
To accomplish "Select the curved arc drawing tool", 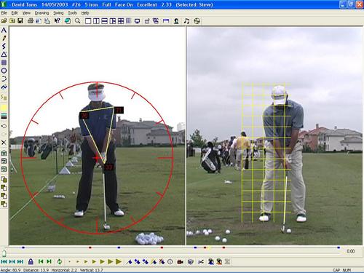I will (x=4, y=79).
